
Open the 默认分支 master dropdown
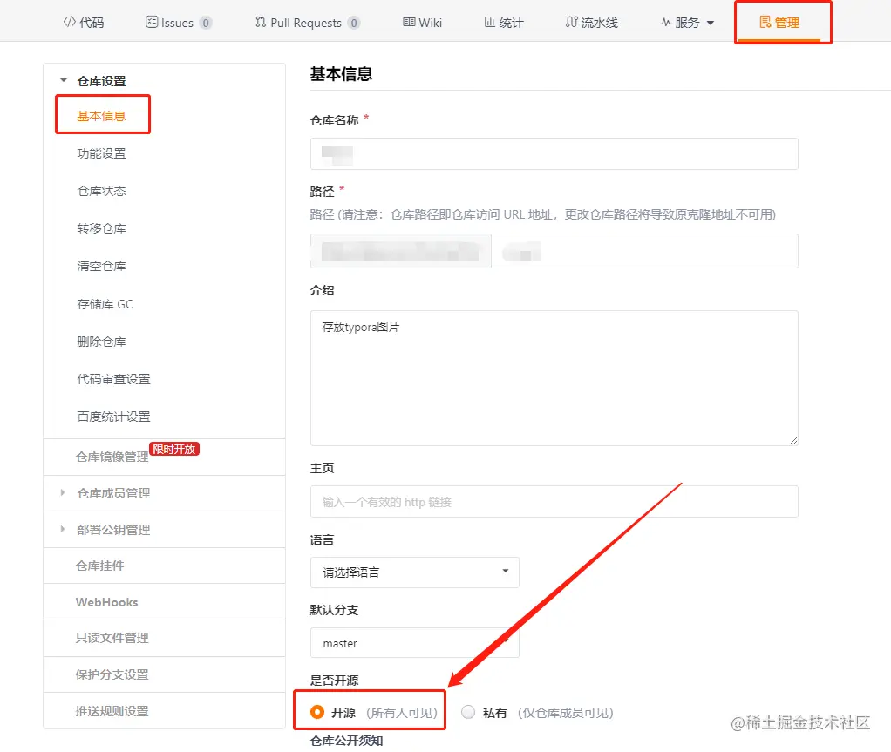415,643
